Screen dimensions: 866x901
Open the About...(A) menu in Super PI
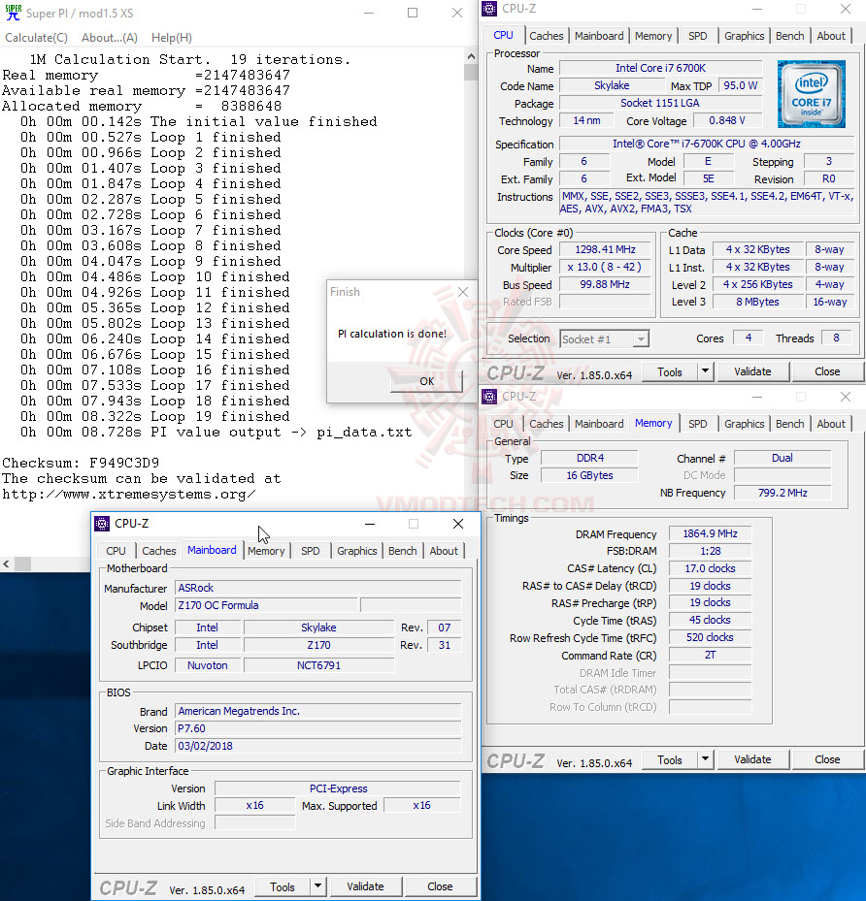pos(110,38)
